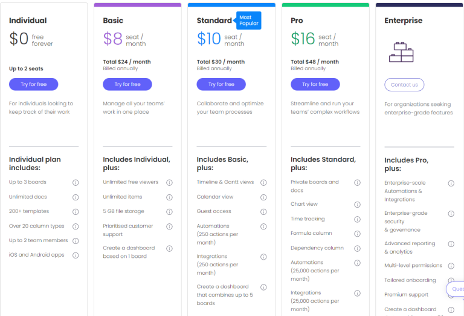Click Try for free under Basic plan
This screenshot has width=464, height=316.
click(127, 85)
